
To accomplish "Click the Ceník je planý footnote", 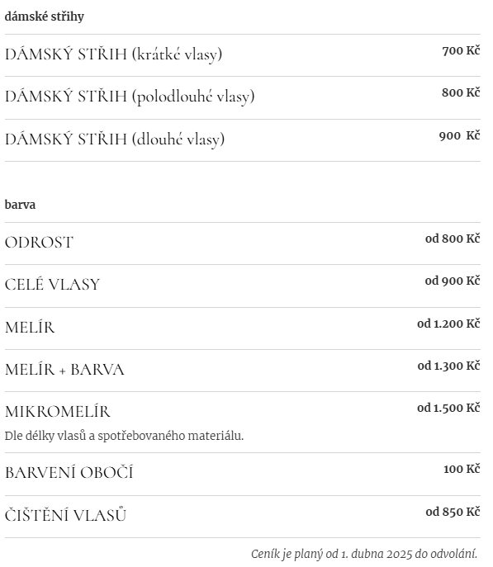I will tap(364, 554).
